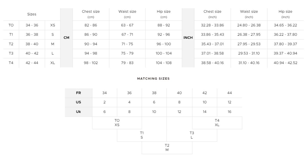Select the 104 - 108 hip cell

(164, 63)
